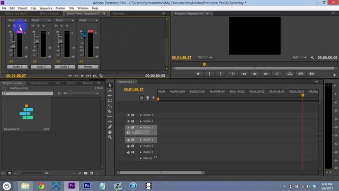
Task: Step back one frame in Program Monitor
Action: [x=244, y=74]
